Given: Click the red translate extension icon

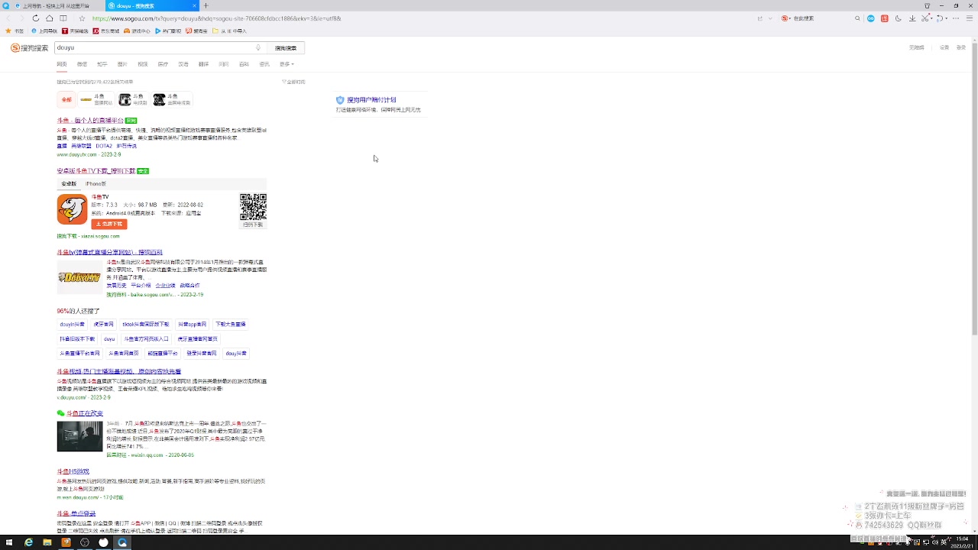Looking at the screenshot, I should coord(885,18).
